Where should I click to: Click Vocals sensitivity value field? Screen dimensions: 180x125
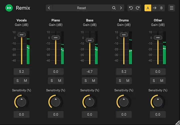(21, 114)
